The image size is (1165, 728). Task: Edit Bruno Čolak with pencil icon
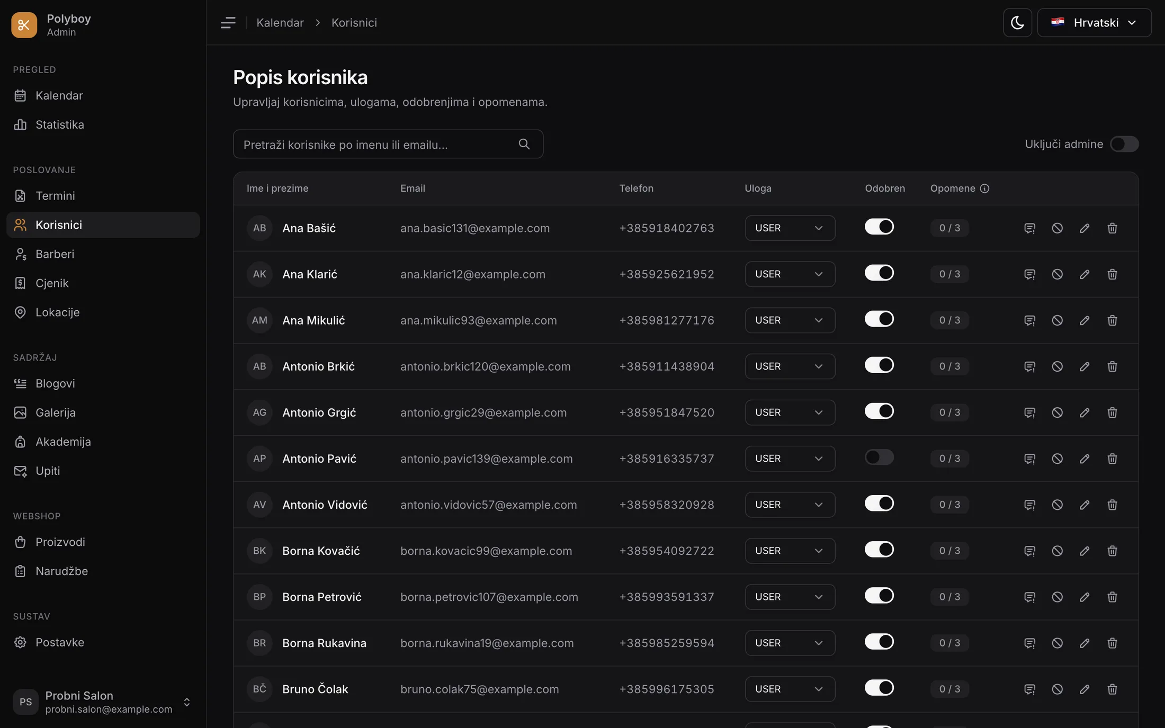tap(1085, 689)
